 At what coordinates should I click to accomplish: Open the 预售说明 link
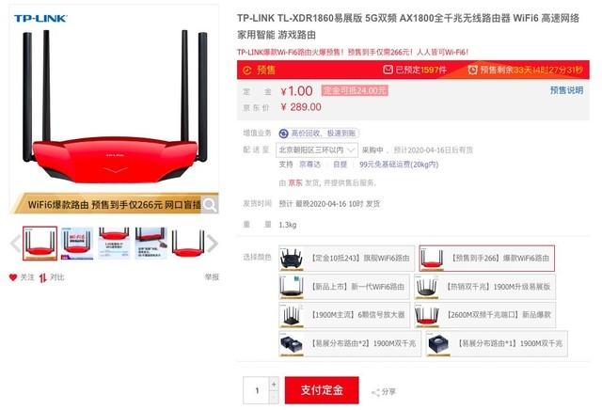(x=566, y=90)
